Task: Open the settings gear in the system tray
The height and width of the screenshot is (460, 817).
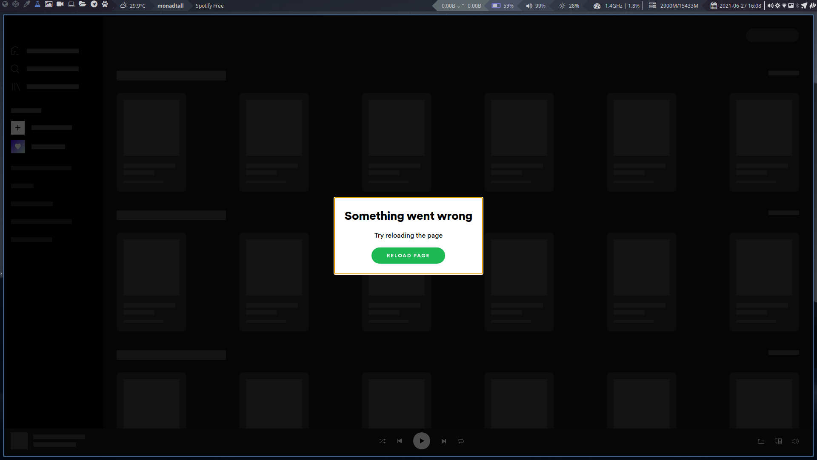Action: 777,6
